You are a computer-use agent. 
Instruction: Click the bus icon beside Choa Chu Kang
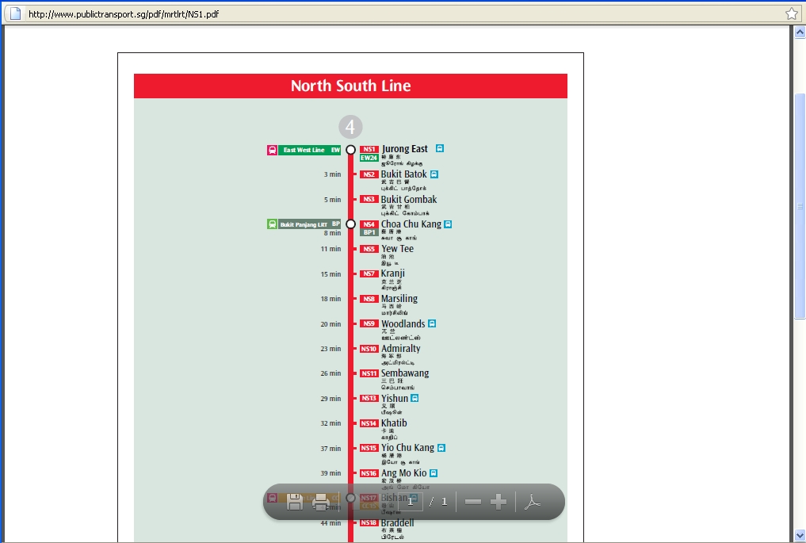coord(446,224)
